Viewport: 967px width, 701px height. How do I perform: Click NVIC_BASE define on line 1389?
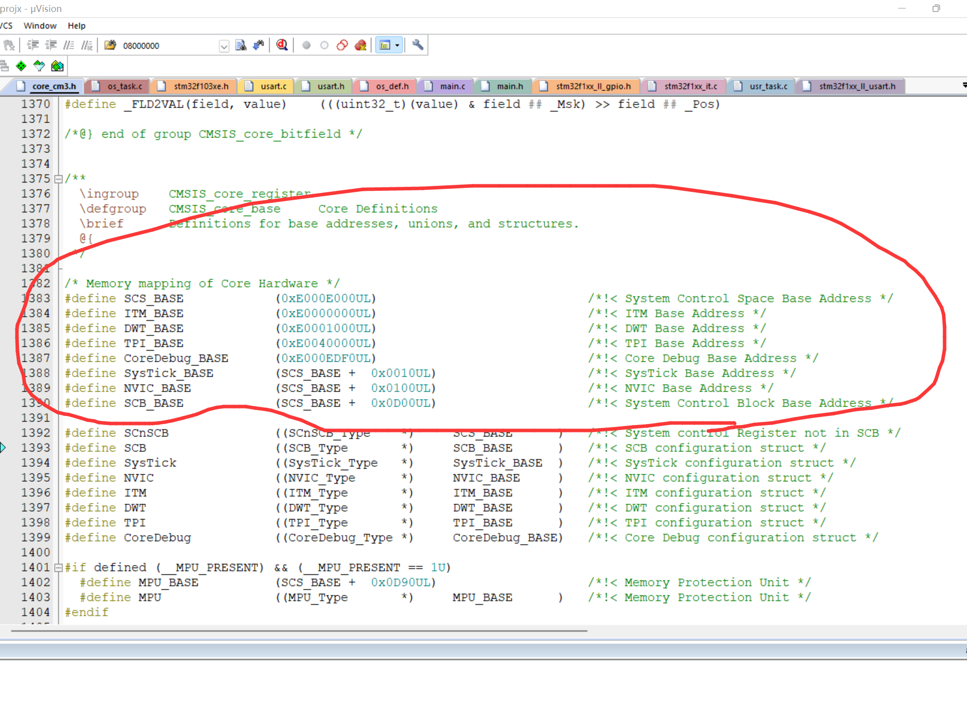click(x=158, y=388)
